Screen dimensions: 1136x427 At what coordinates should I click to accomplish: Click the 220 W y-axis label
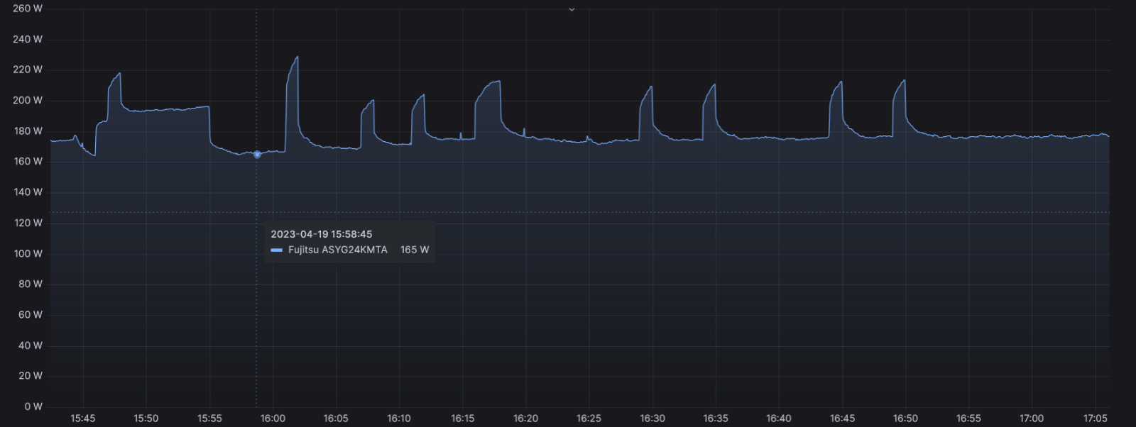tap(28, 70)
